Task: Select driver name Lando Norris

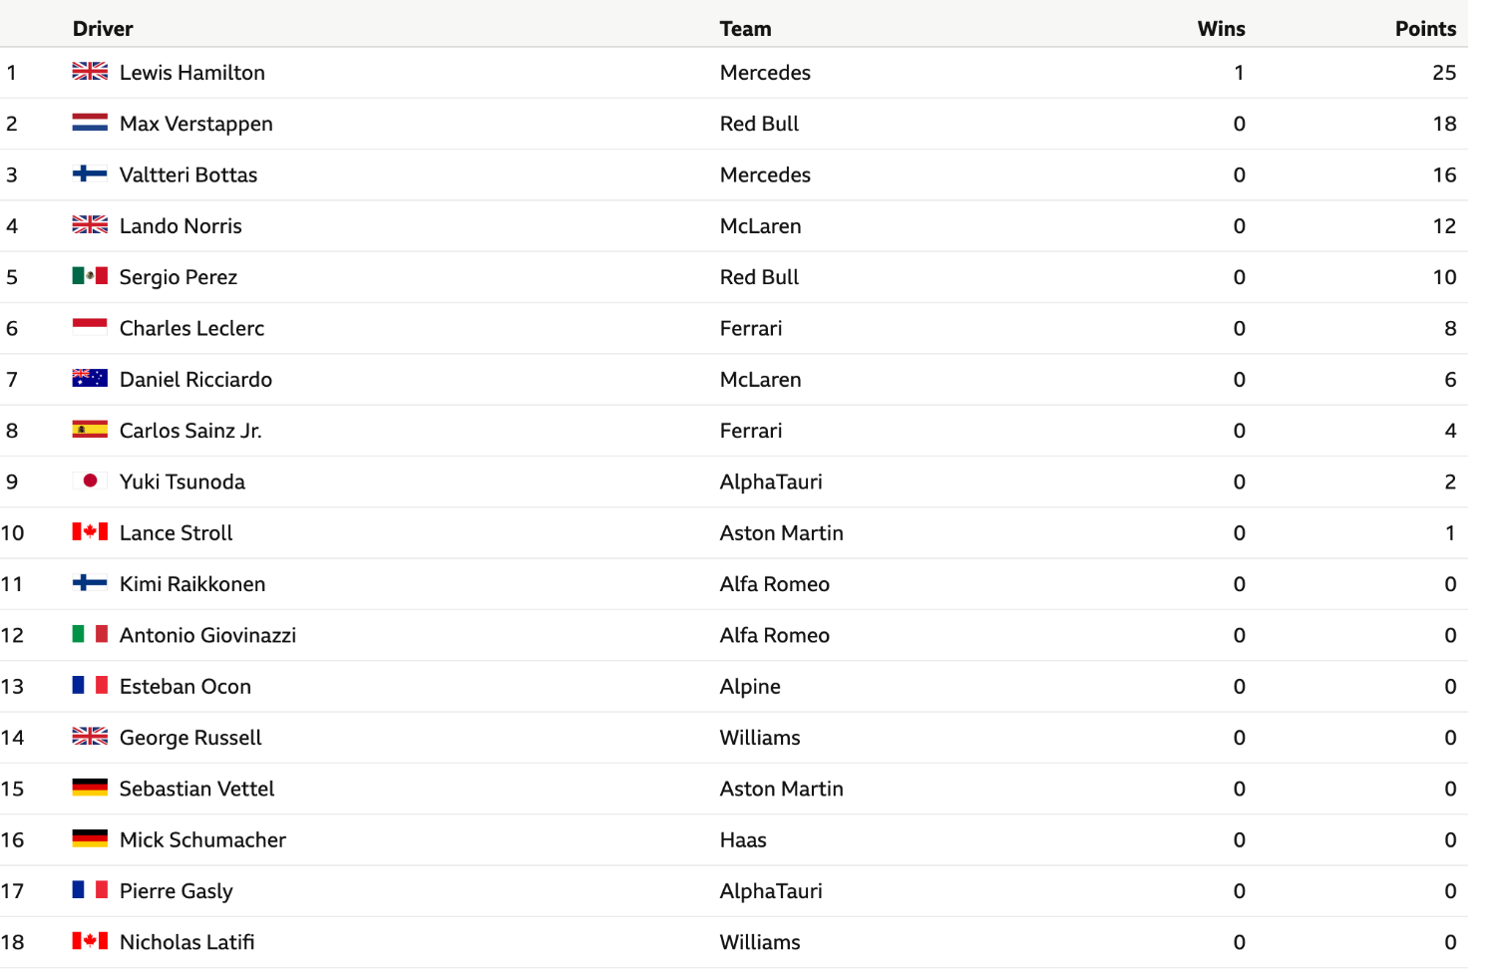Action: (181, 226)
